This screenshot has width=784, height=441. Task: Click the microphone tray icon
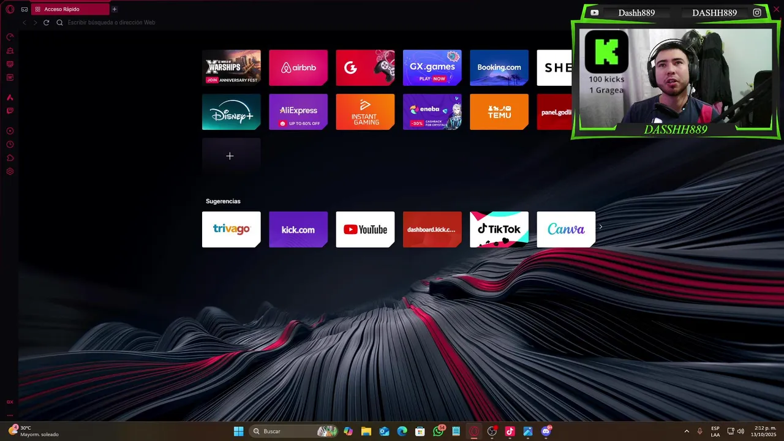(700, 431)
